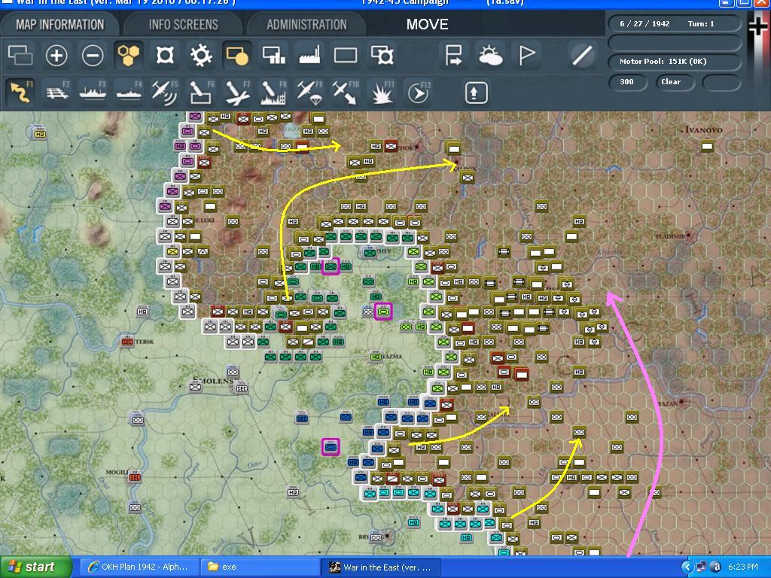
Task: Click the empty rectangle toolbar icon
Action: tap(346, 55)
